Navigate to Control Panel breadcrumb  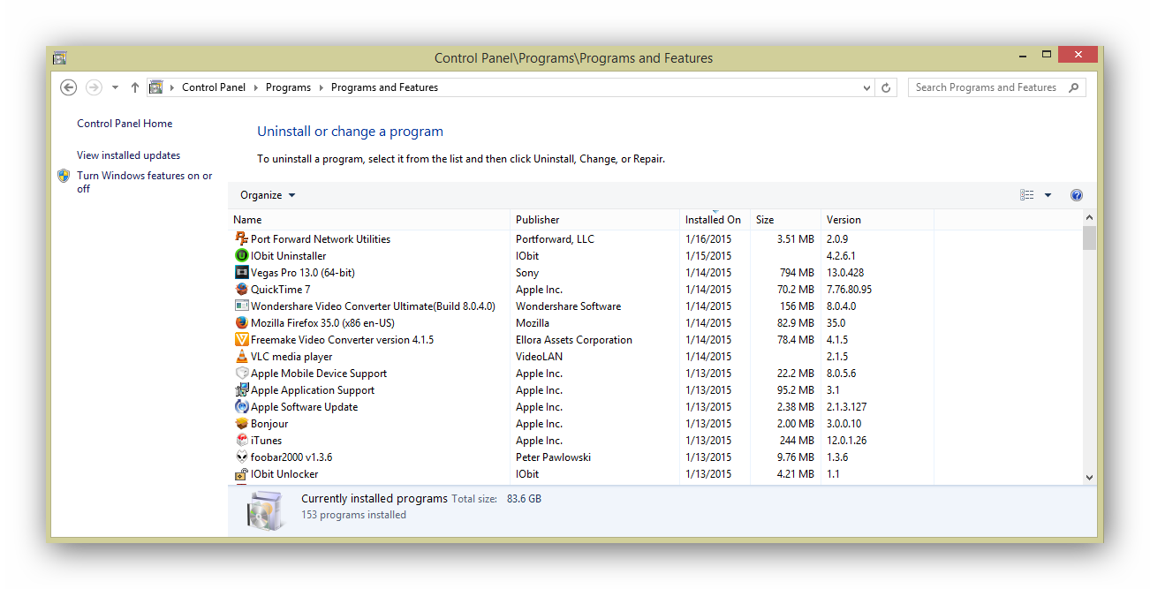coord(214,87)
